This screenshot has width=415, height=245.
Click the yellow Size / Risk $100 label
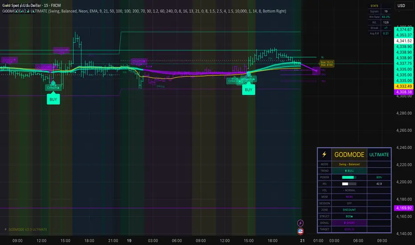[x=327, y=64]
